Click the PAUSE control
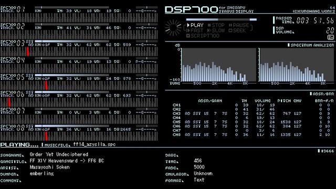The image size is (336, 189). coord(239,25)
